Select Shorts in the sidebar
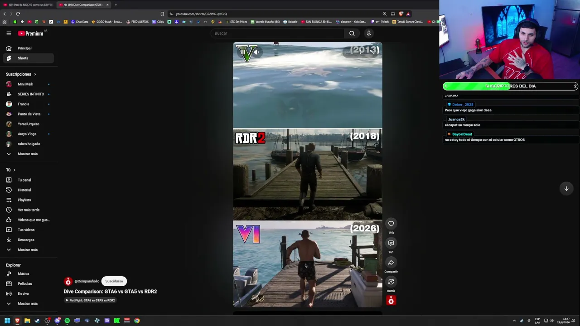The width and height of the screenshot is (580, 326). click(x=28, y=58)
